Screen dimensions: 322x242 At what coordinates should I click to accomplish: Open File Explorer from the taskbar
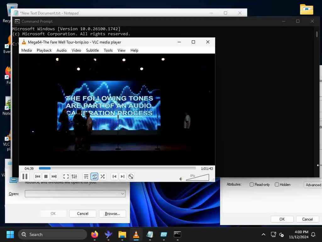[122, 234]
